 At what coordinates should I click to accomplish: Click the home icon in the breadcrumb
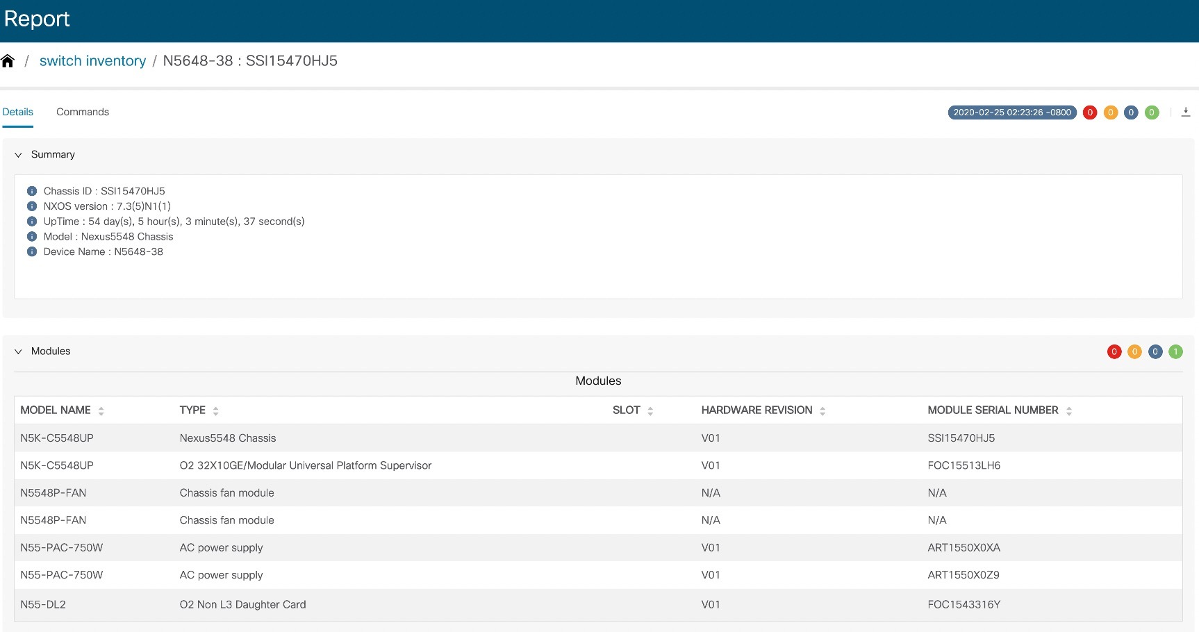[x=8, y=60]
